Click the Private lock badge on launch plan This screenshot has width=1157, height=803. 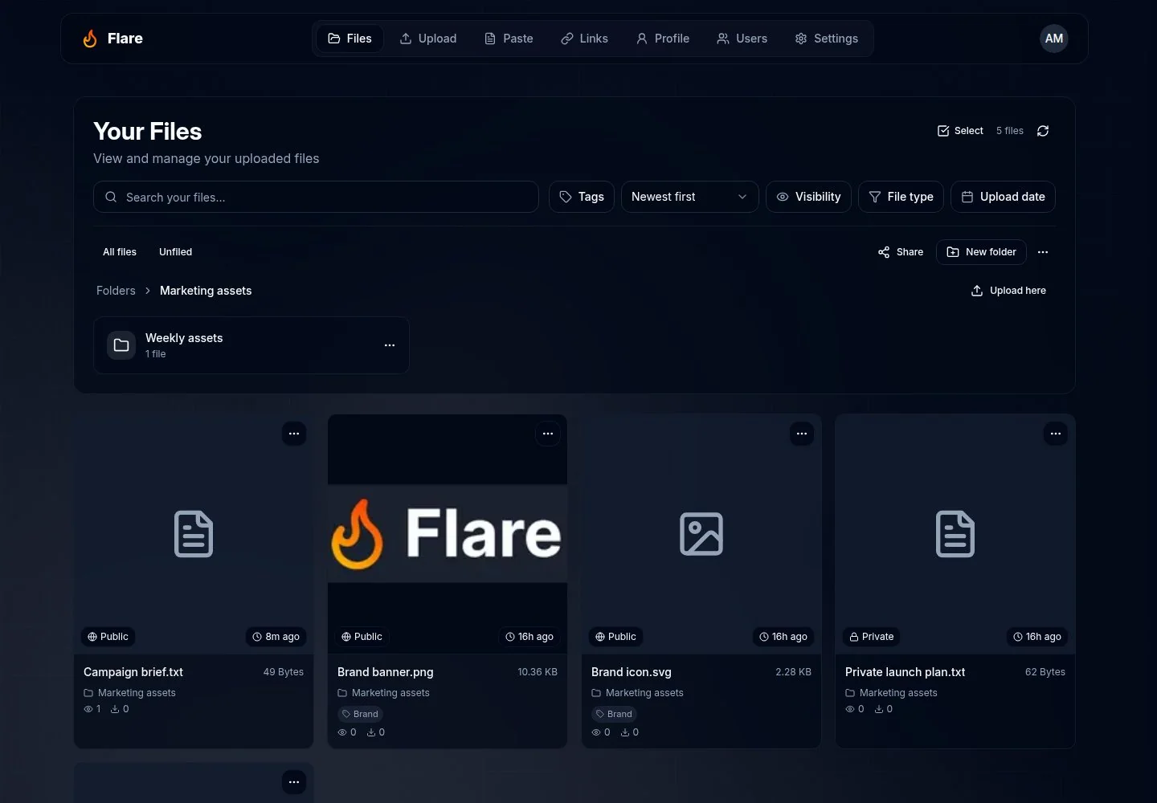872,637
